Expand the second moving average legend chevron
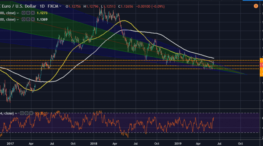This screenshot has width=263, height=146. pos(18,19)
